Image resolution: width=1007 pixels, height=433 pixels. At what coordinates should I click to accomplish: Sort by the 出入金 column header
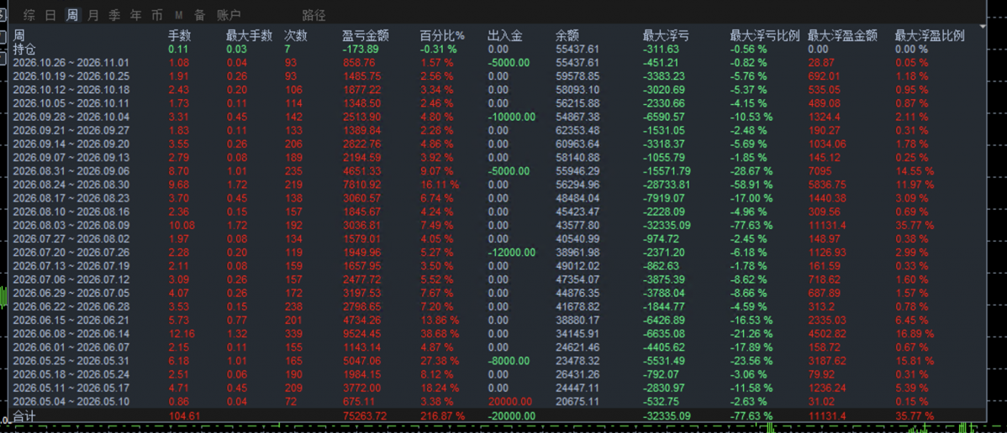click(505, 37)
